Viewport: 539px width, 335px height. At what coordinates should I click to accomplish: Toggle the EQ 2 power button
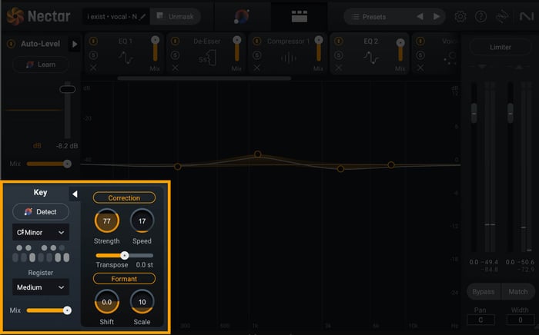click(x=339, y=41)
